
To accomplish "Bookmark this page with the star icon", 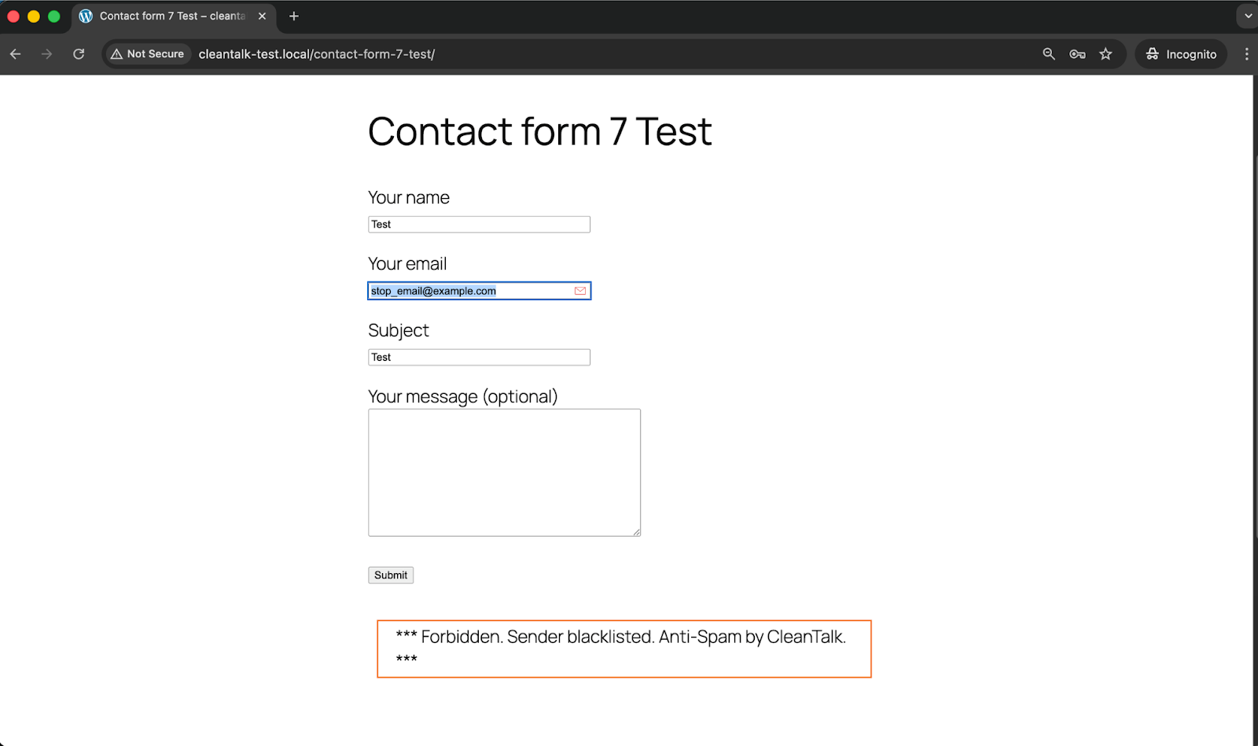I will (x=1105, y=54).
